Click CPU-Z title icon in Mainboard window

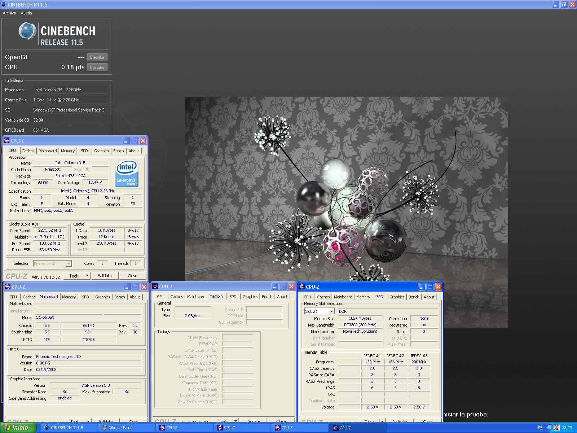coord(7,287)
